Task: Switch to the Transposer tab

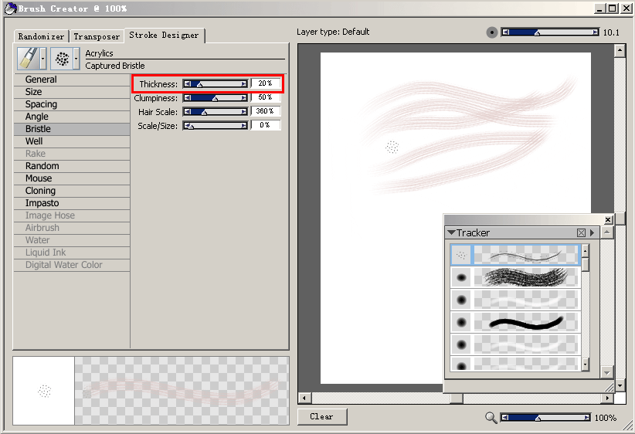Action: point(97,36)
